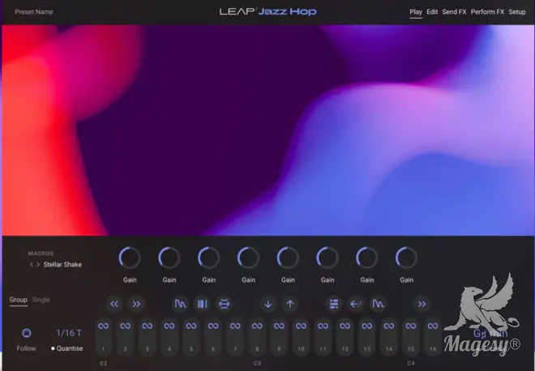Click the Preset Name field
Viewport: 535px width, 371px height.
coord(34,12)
